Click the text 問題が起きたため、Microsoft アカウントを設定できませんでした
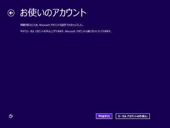This screenshot has width=170, height=128. click(51, 25)
